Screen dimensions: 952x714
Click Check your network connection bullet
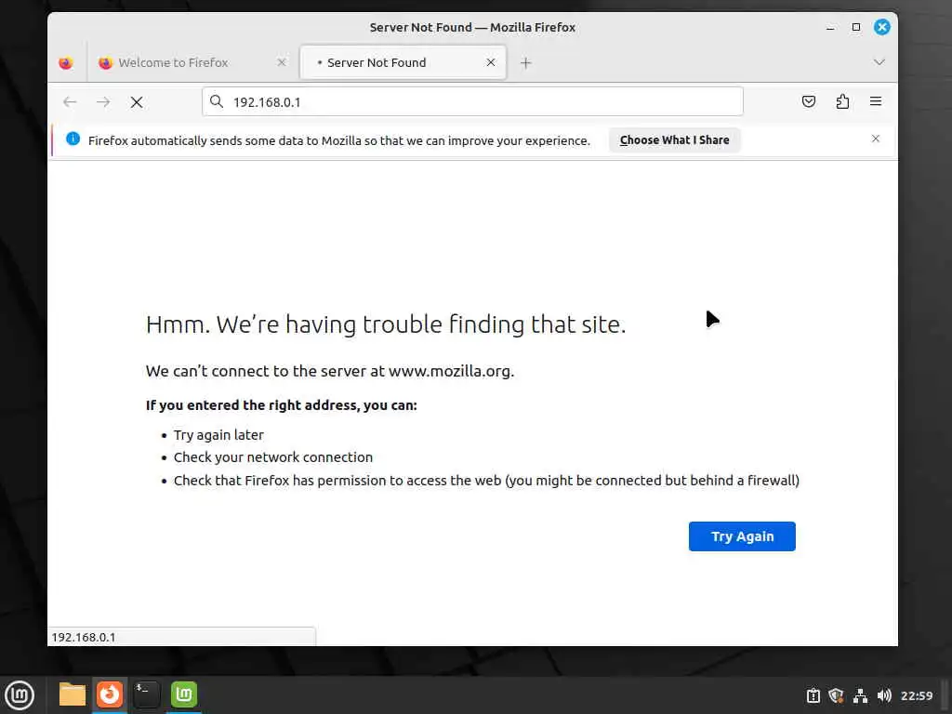(x=273, y=457)
